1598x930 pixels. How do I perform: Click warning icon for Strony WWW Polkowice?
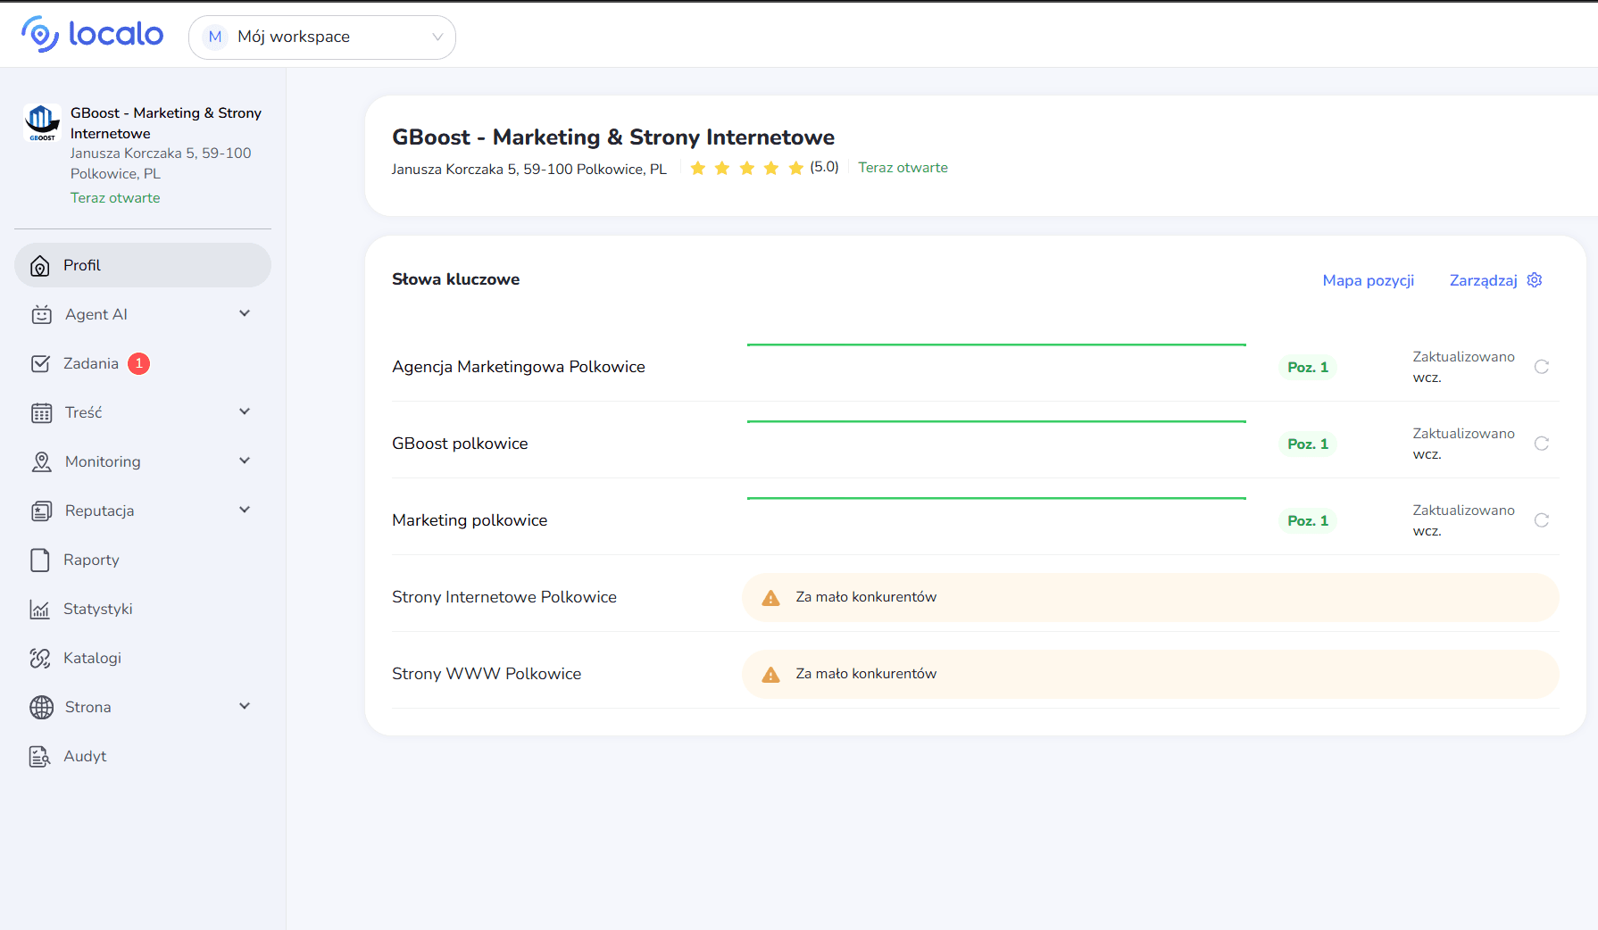coord(770,675)
